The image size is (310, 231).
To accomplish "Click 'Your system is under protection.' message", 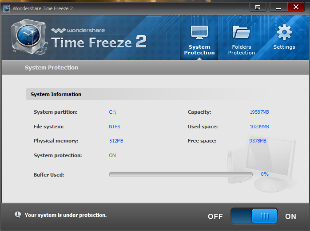I will point(66,215).
